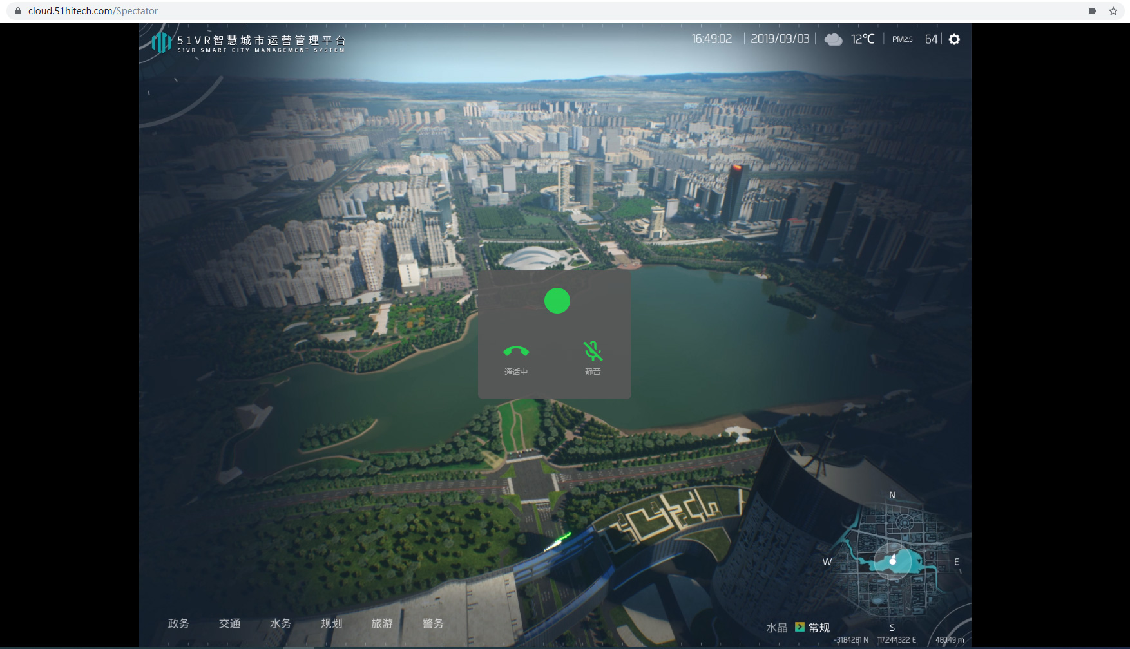The height and width of the screenshot is (649, 1130).
Task: Click the address bar lock icon
Action: tap(18, 11)
